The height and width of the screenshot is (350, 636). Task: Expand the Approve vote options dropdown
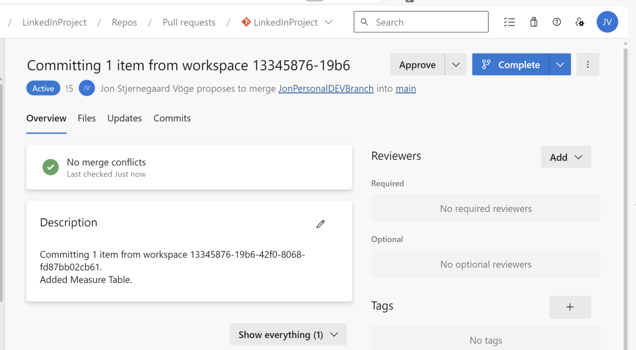(x=456, y=65)
